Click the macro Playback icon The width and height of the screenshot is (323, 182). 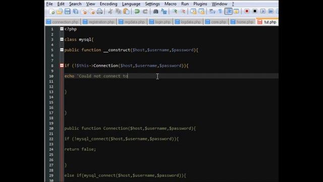coord(263,11)
